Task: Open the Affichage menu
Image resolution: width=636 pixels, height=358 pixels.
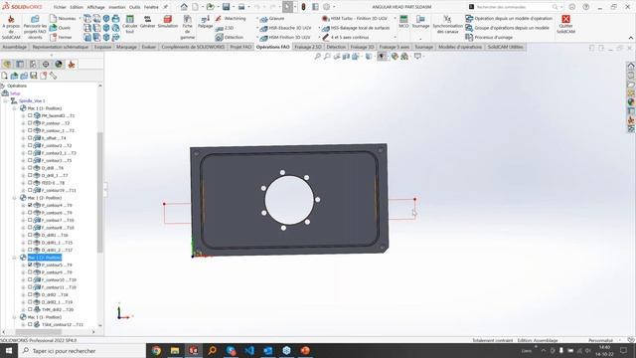Action: [95, 7]
